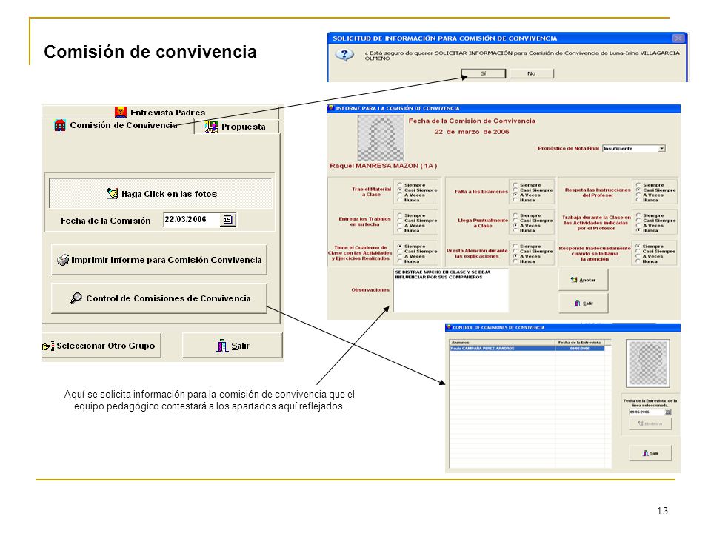Click the Salir door icon in the Informe window
This screenshot has width=711, height=533.
577,304
